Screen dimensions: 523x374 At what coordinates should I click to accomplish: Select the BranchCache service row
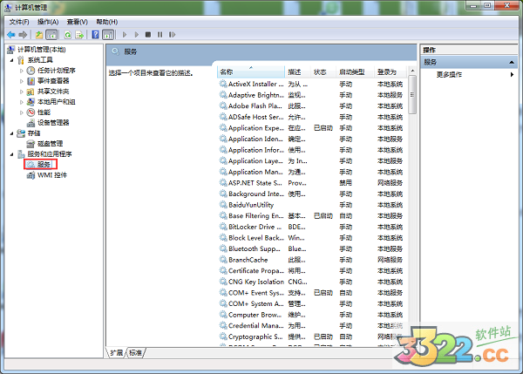pos(312,260)
